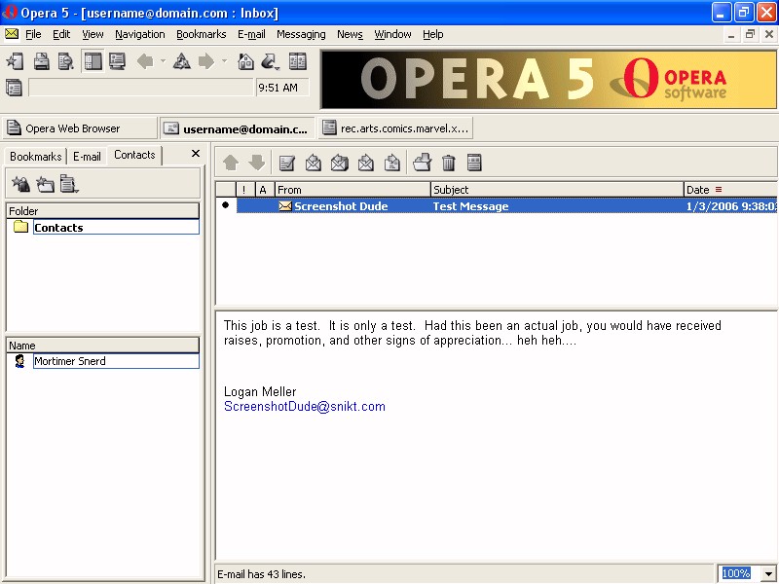
Task: Click the new contact star-person icon
Action: (20, 184)
